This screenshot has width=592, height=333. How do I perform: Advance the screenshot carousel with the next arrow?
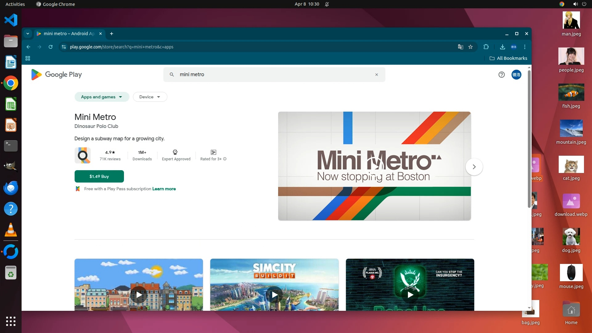(474, 167)
